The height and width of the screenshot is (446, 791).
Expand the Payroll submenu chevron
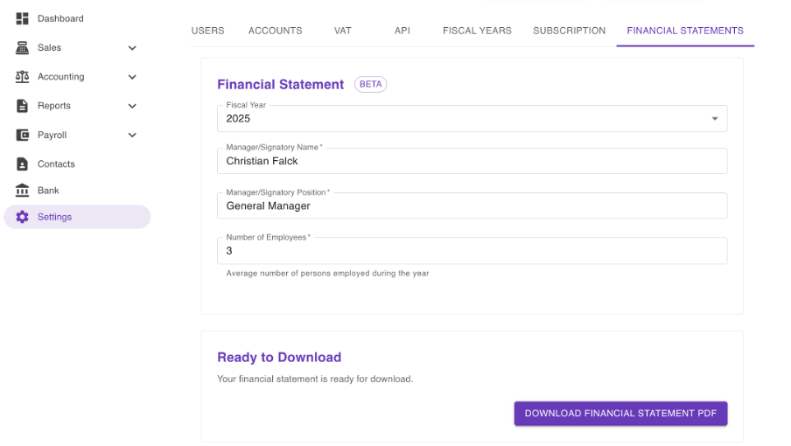pyautogui.click(x=132, y=136)
